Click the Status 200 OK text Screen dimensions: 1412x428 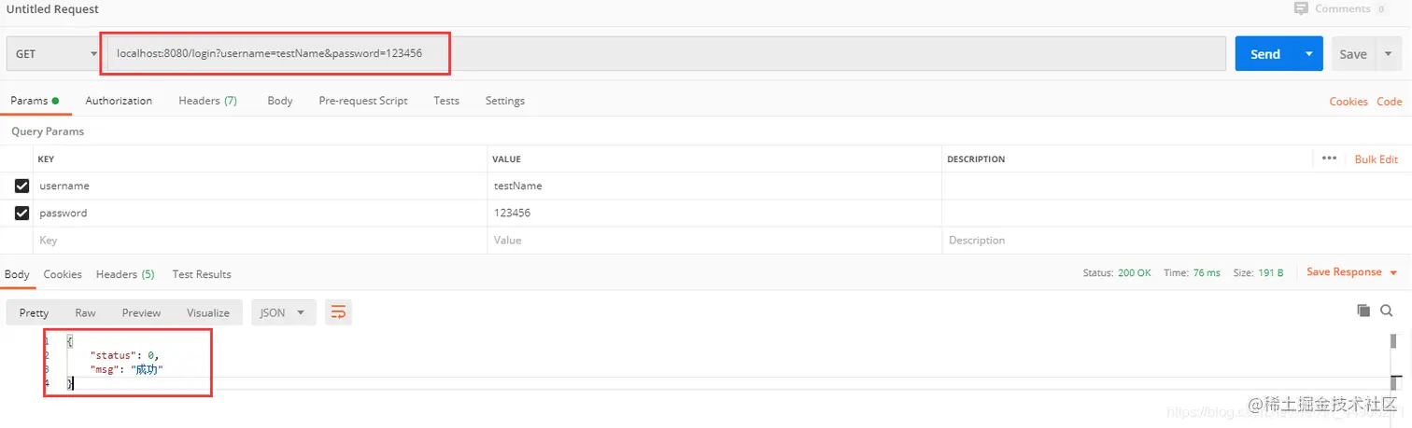click(1117, 273)
